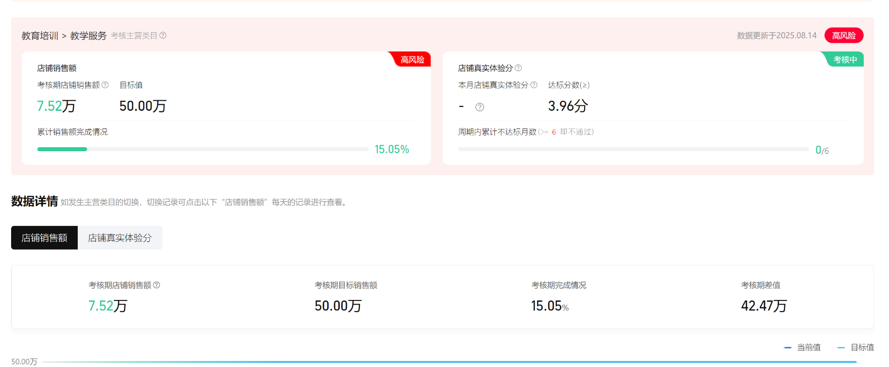The width and height of the screenshot is (889, 367).
Task: Click help icon next to 考核期店铺销售额 in top card
Action: [105, 85]
